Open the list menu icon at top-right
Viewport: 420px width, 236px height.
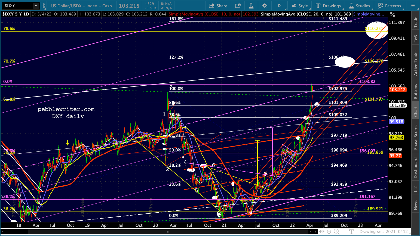[413, 6]
